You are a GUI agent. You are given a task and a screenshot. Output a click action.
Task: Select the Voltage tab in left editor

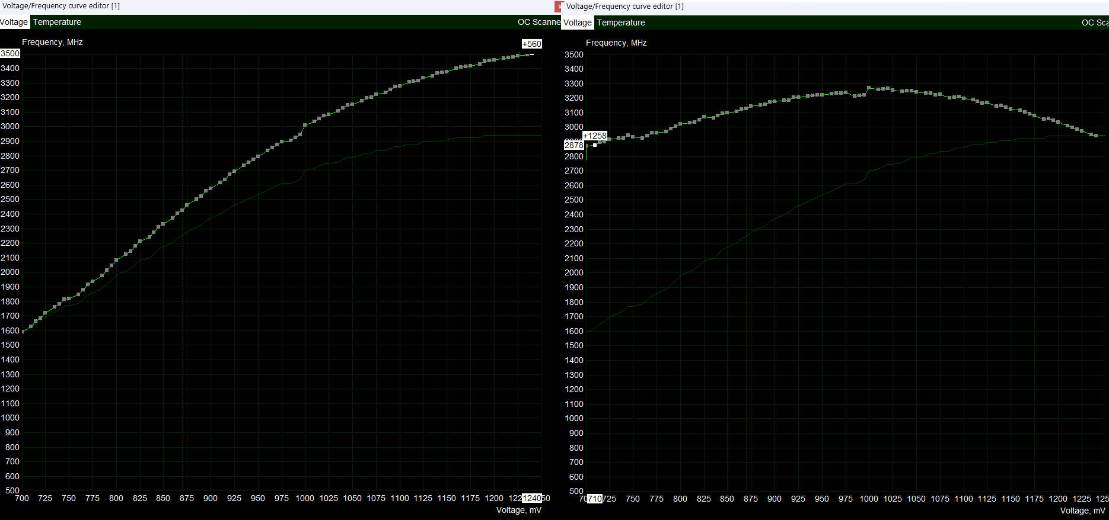14,22
